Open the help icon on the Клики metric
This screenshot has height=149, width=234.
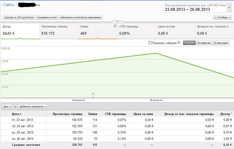[x=115, y=26]
